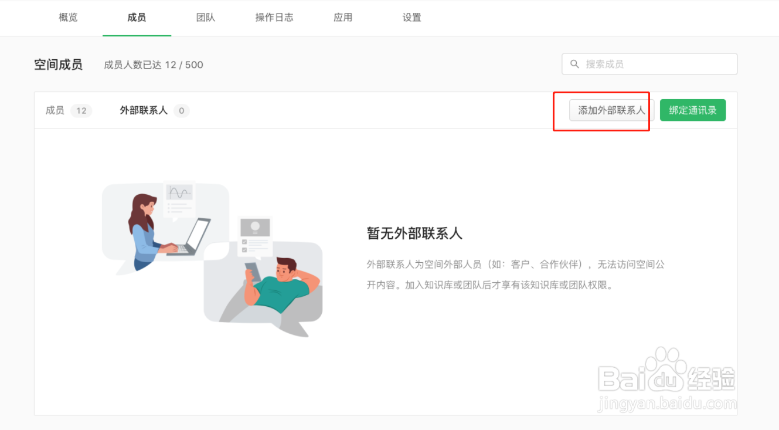The width and height of the screenshot is (779, 430).
Task: Click the 成员人数已达 12 / 500 text
Action: [x=154, y=65]
